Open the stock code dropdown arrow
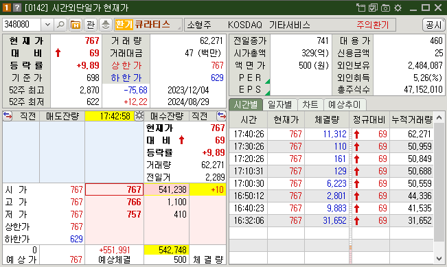The width and height of the screenshot is (447, 267). 47,25
